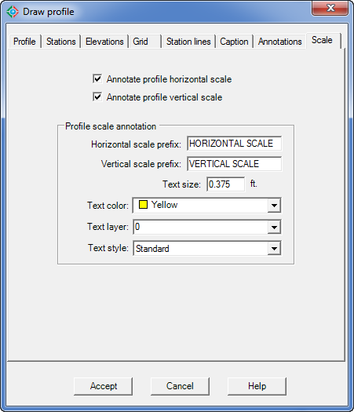Toggle Annotate profile horizontal scale checkbox
The height and width of the screenshot is (412, 354).
coord(97,78)
